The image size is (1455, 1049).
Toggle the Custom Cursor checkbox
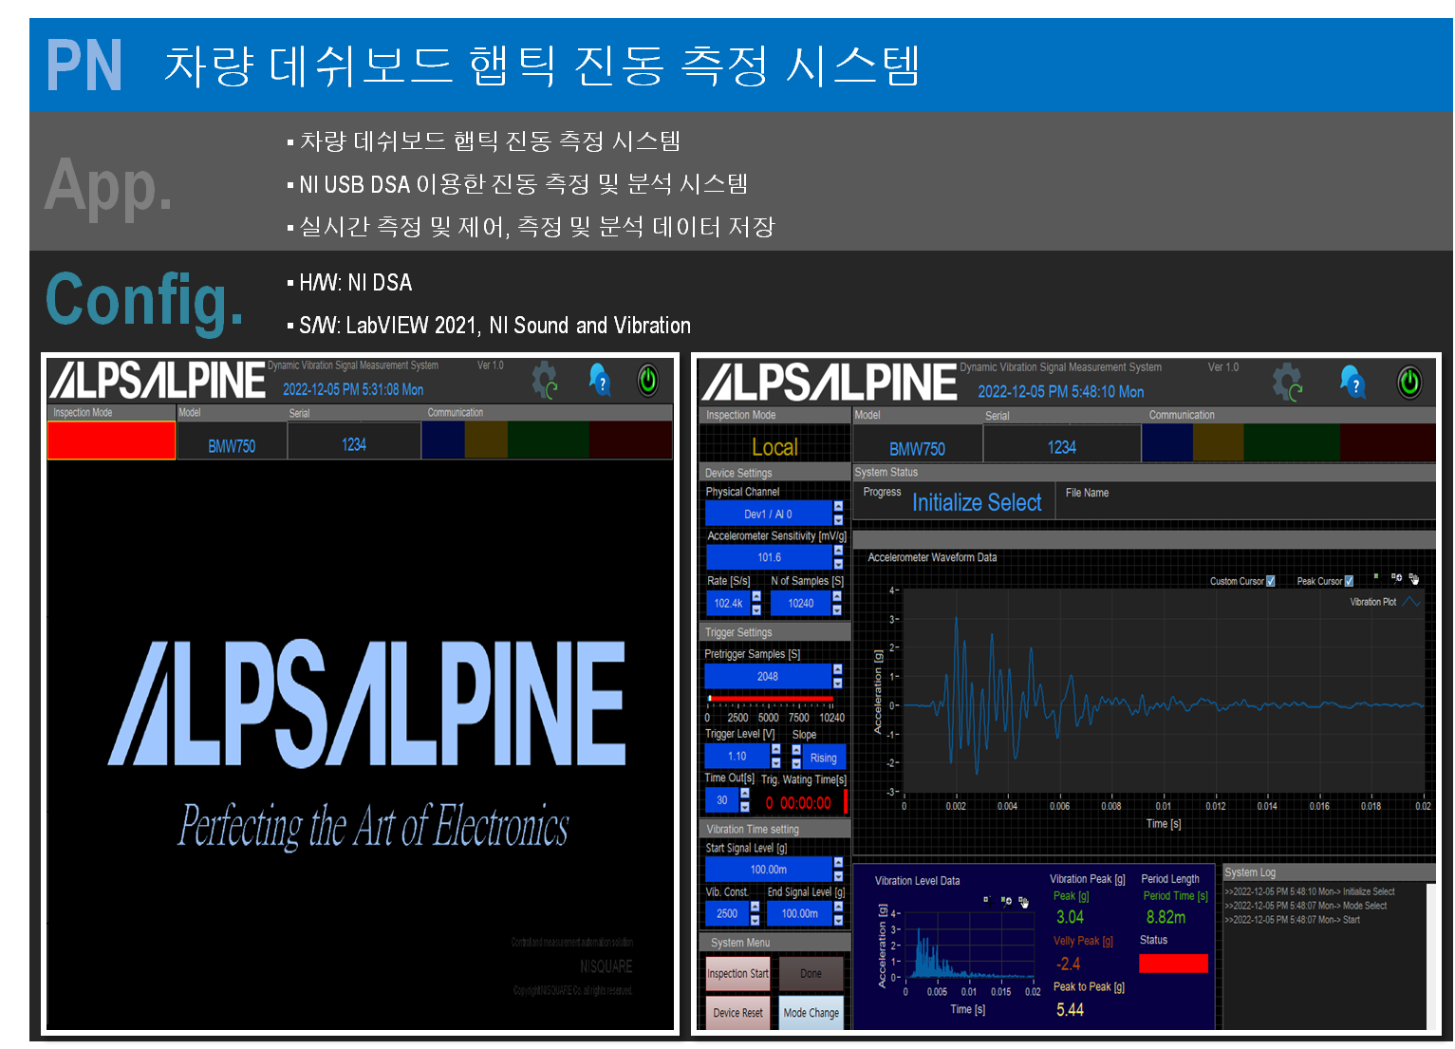(1271, 581)
